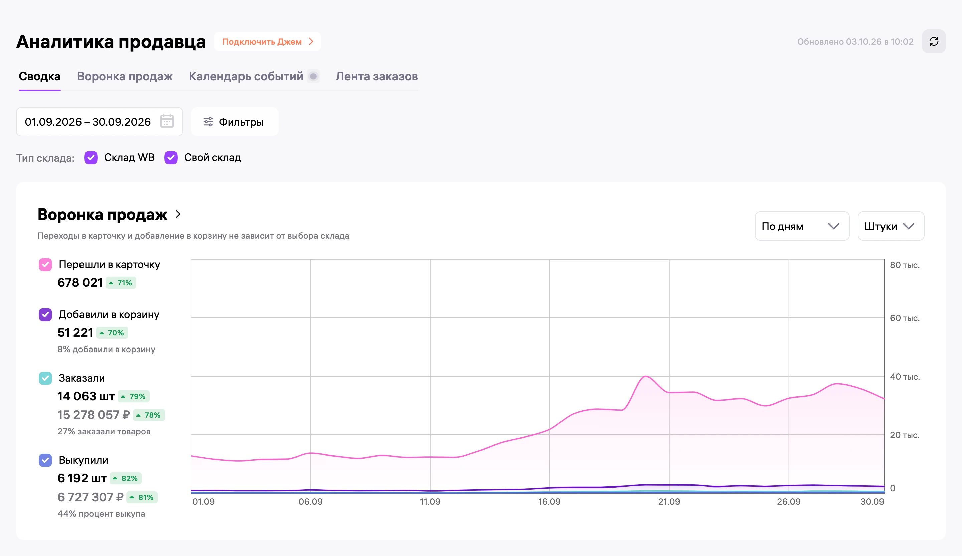Click the date range input field
The width and height of the screenshot is (962, 556).
(100, 122)
